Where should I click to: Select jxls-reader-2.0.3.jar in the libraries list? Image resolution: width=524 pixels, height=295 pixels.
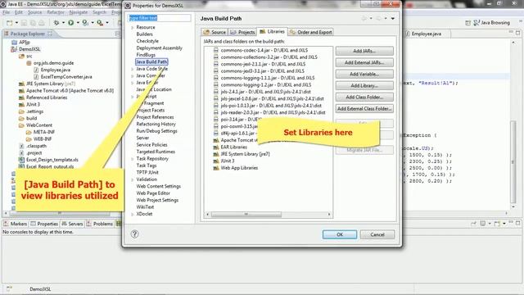(x=273, y=112)
